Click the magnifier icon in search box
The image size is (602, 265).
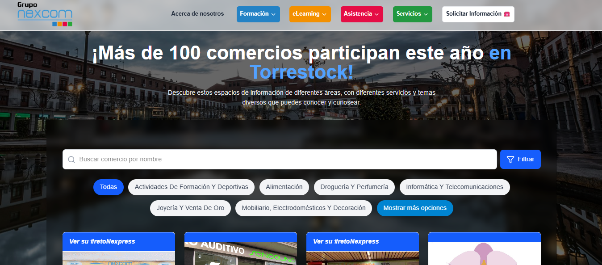pyautogui.click(x=71, y=160)
